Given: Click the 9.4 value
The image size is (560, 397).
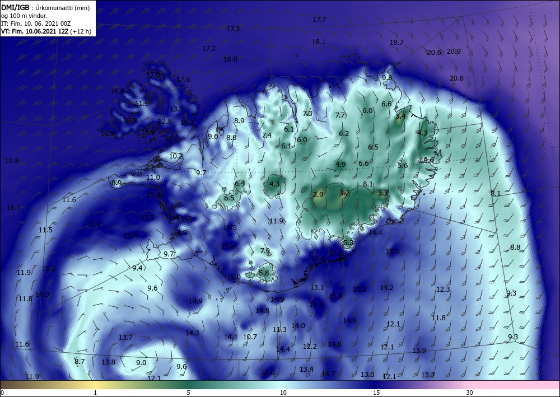Looking at the screenshot, I should pyautogui.click(x=137, y=268).
